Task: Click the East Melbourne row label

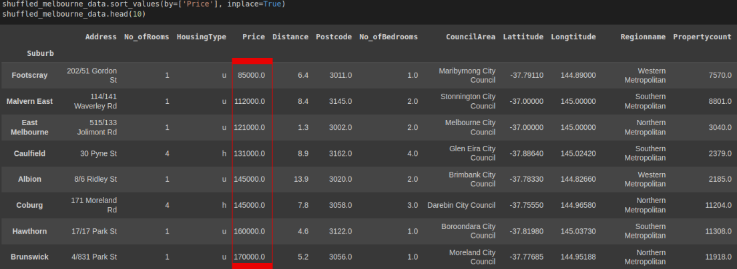Action: [x=29, y=127]
